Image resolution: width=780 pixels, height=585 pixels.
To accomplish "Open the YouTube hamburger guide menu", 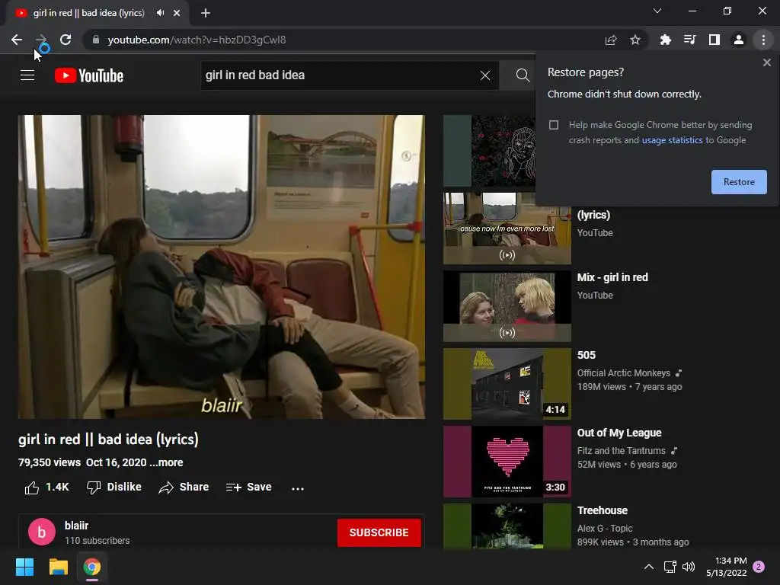I will coord(27,75).
